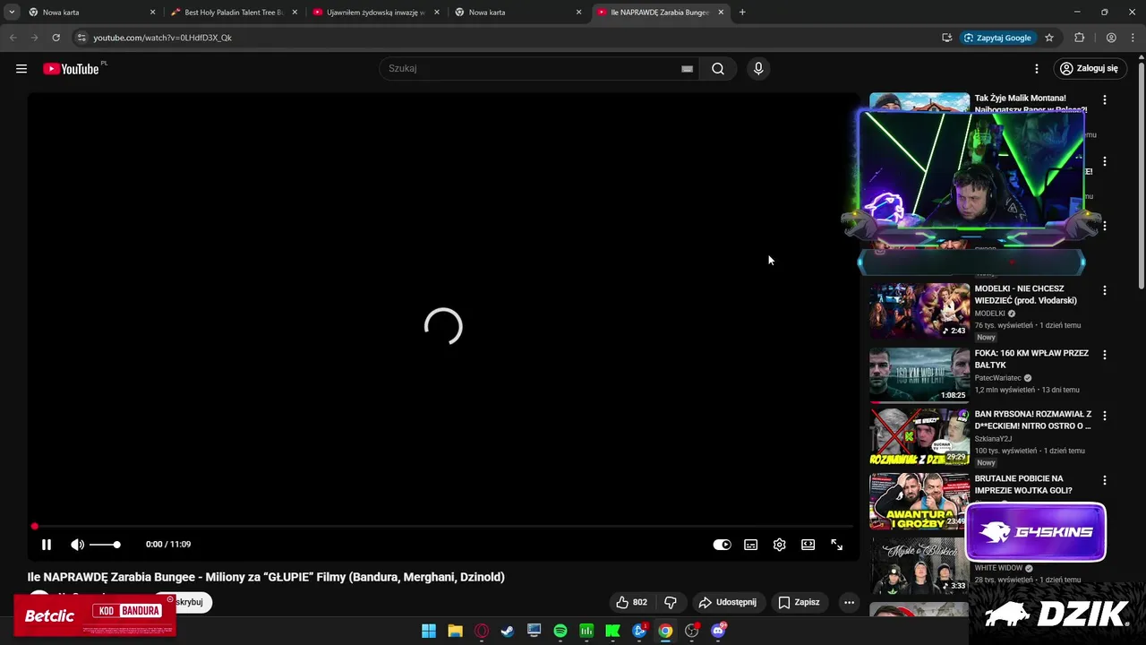The width and height of the screenshot is (1146, 645).
Task: Open options for Tak Żyje Malik Montana video
Action: pyautogui.click(x=1105, y=100)
